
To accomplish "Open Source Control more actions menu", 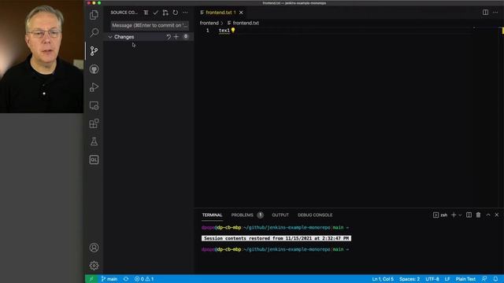I will click(x=185, y=13).
